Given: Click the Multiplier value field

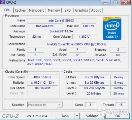Looking at the screenshot, I should (42, 83).
